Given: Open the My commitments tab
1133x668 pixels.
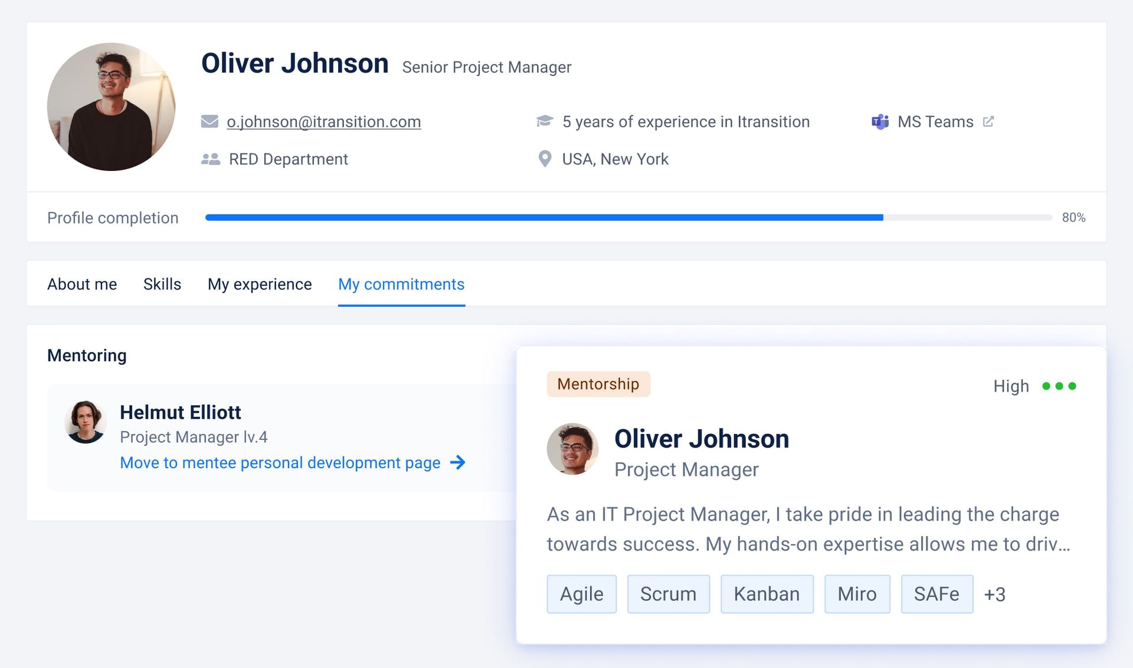Looking at the screenshot, I should (x=401, y=283).
